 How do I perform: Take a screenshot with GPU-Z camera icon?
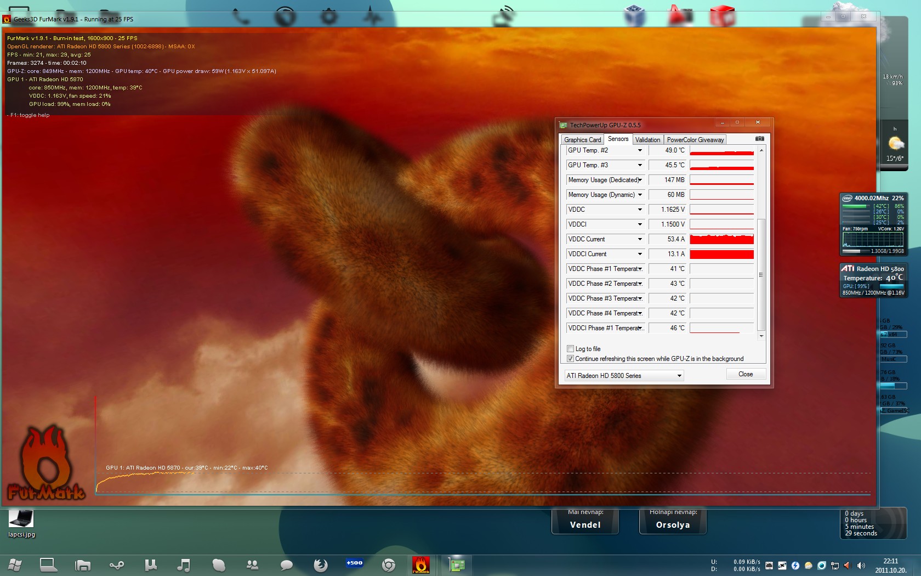click(759, 139)
